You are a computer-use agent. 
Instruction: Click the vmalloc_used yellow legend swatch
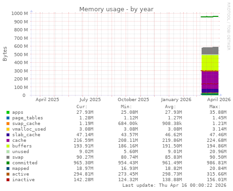(8, 129)
